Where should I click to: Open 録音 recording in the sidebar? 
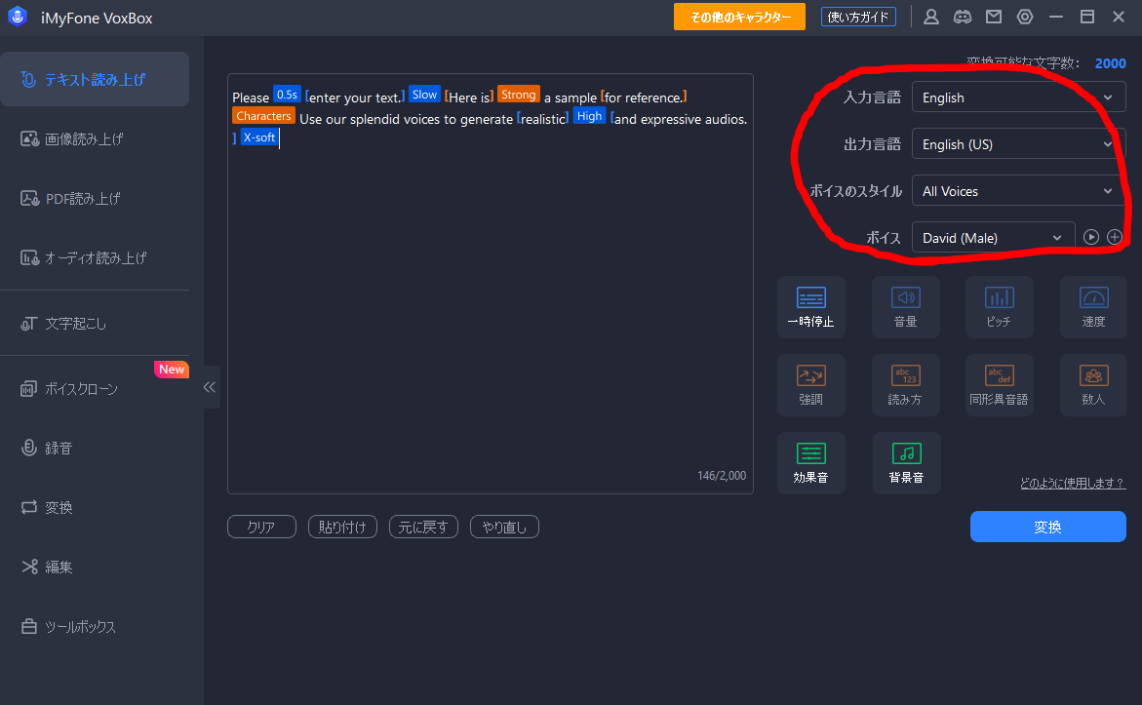(x=95, y=448)
